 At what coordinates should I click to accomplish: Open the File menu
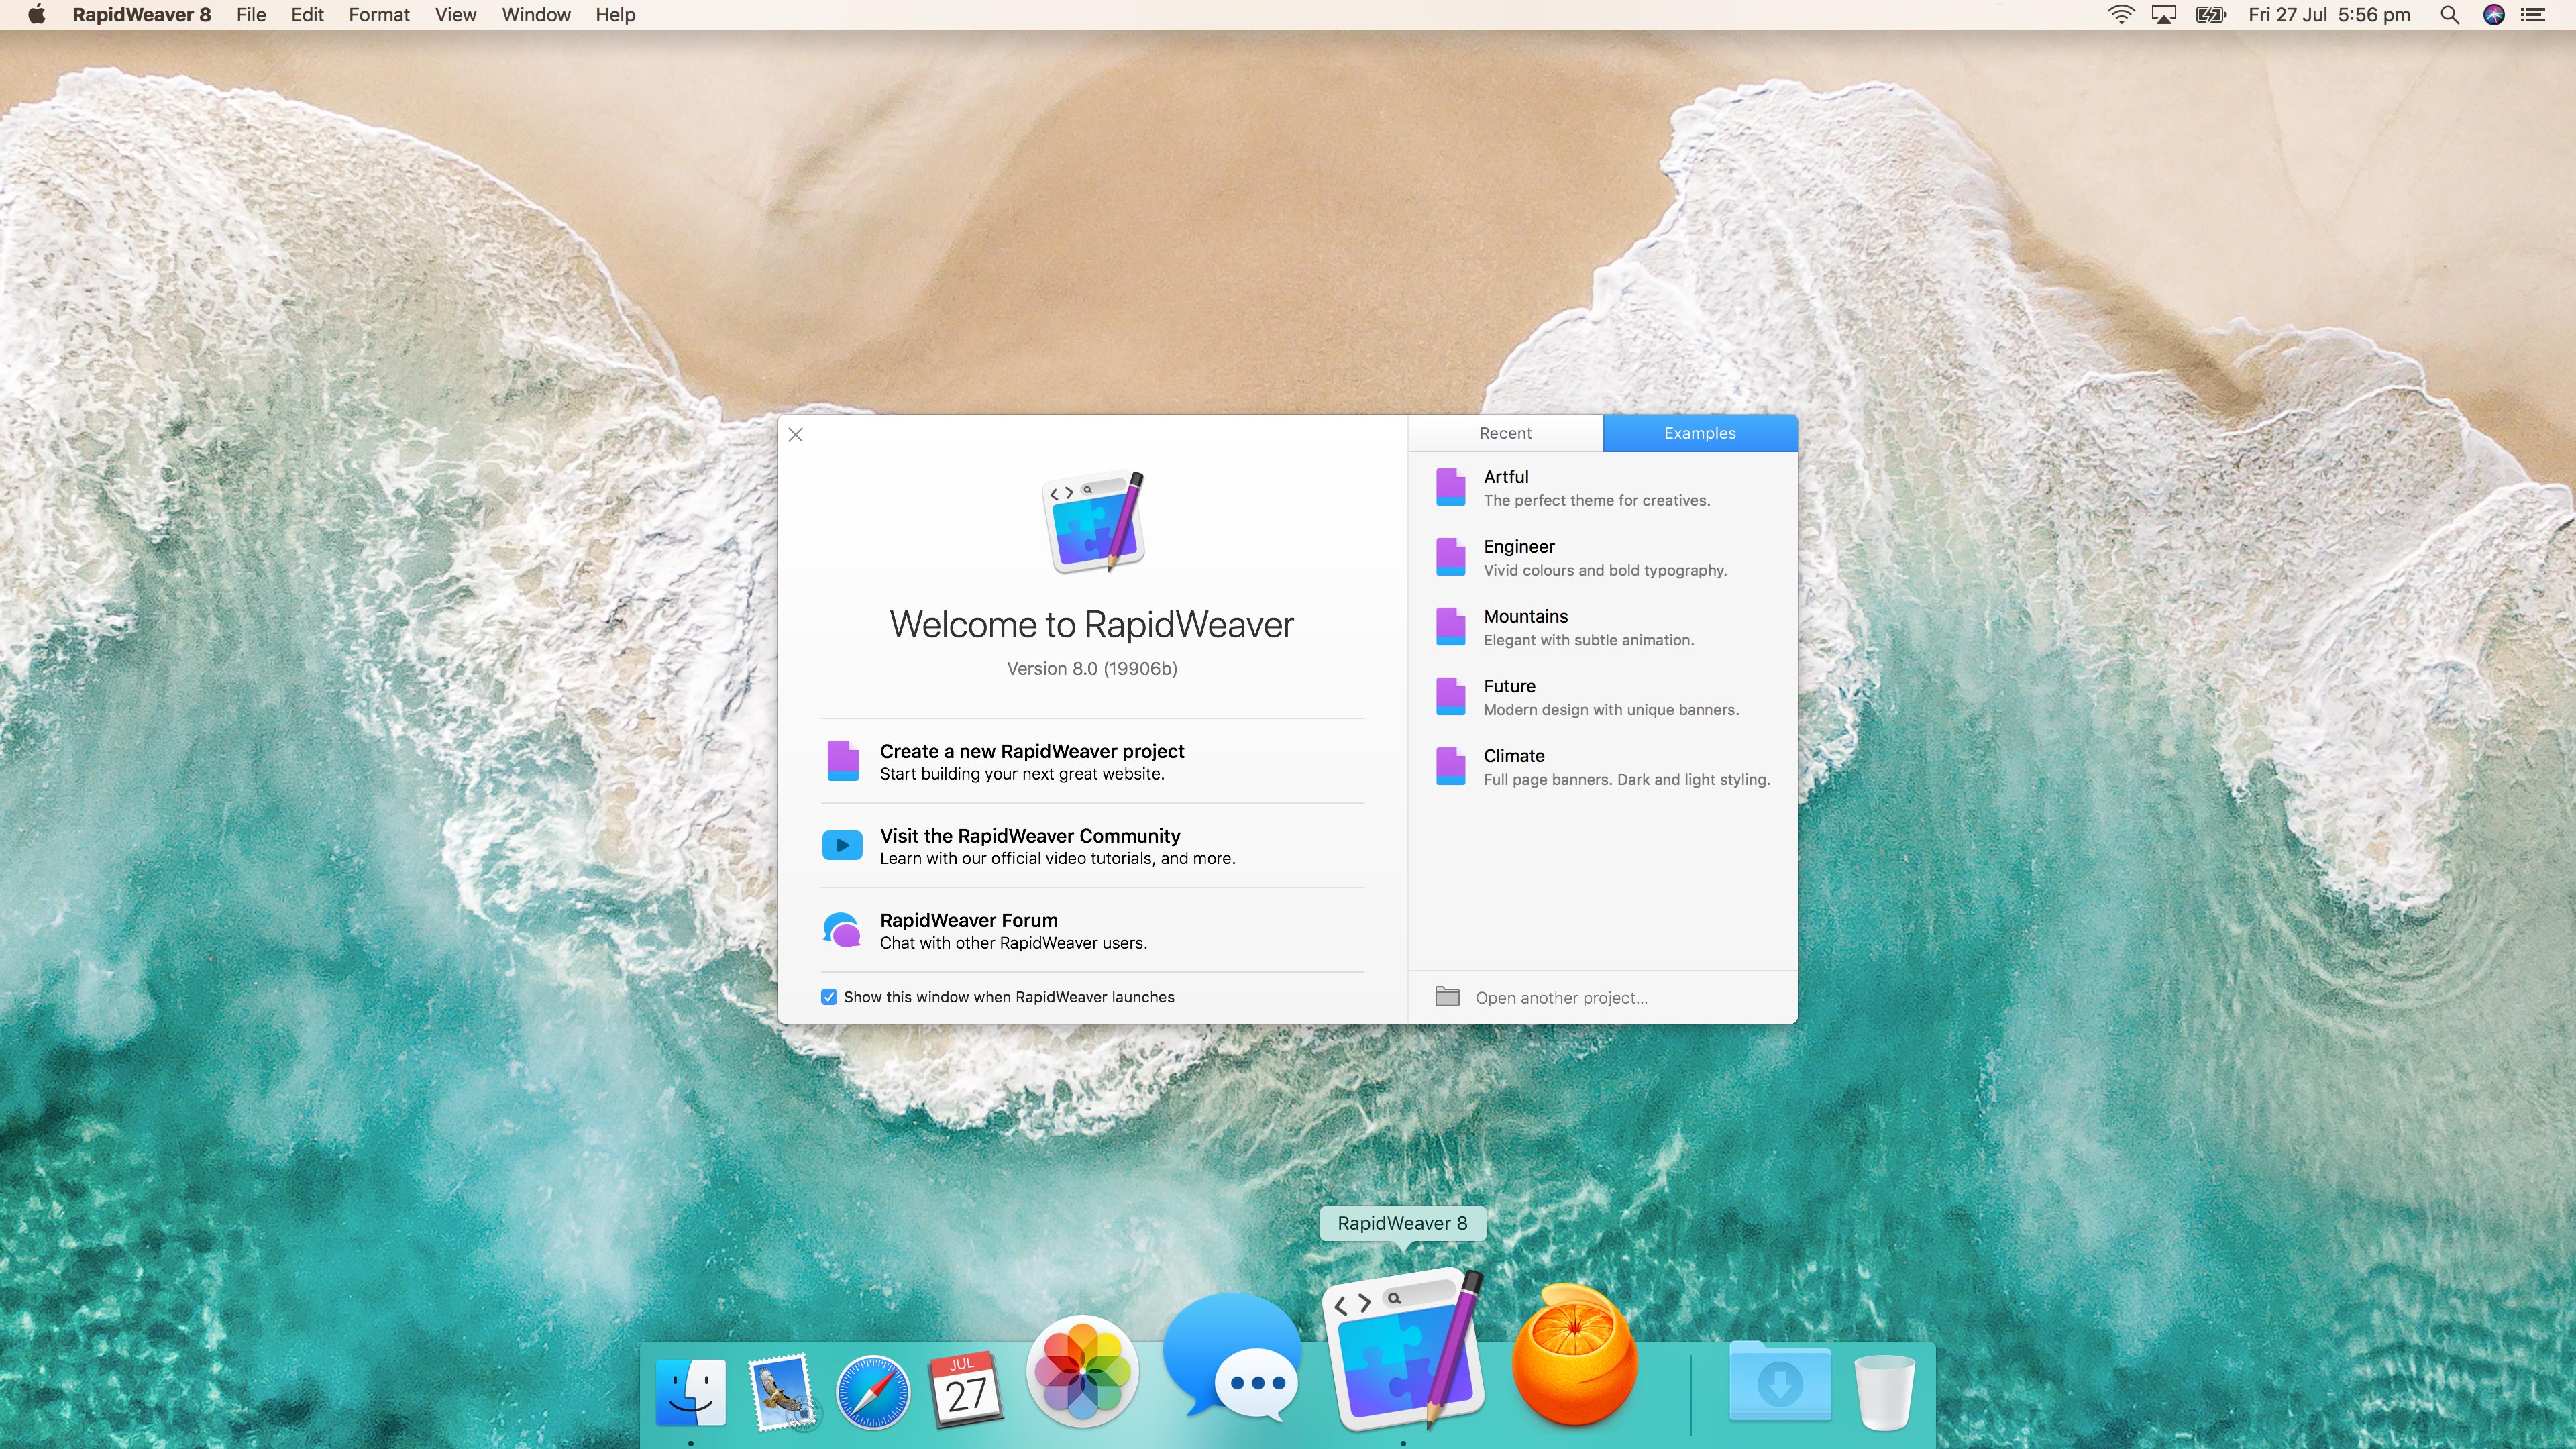[251, 15]
